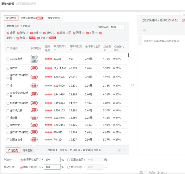Click the keyword table vertical scrollbar

129,55
